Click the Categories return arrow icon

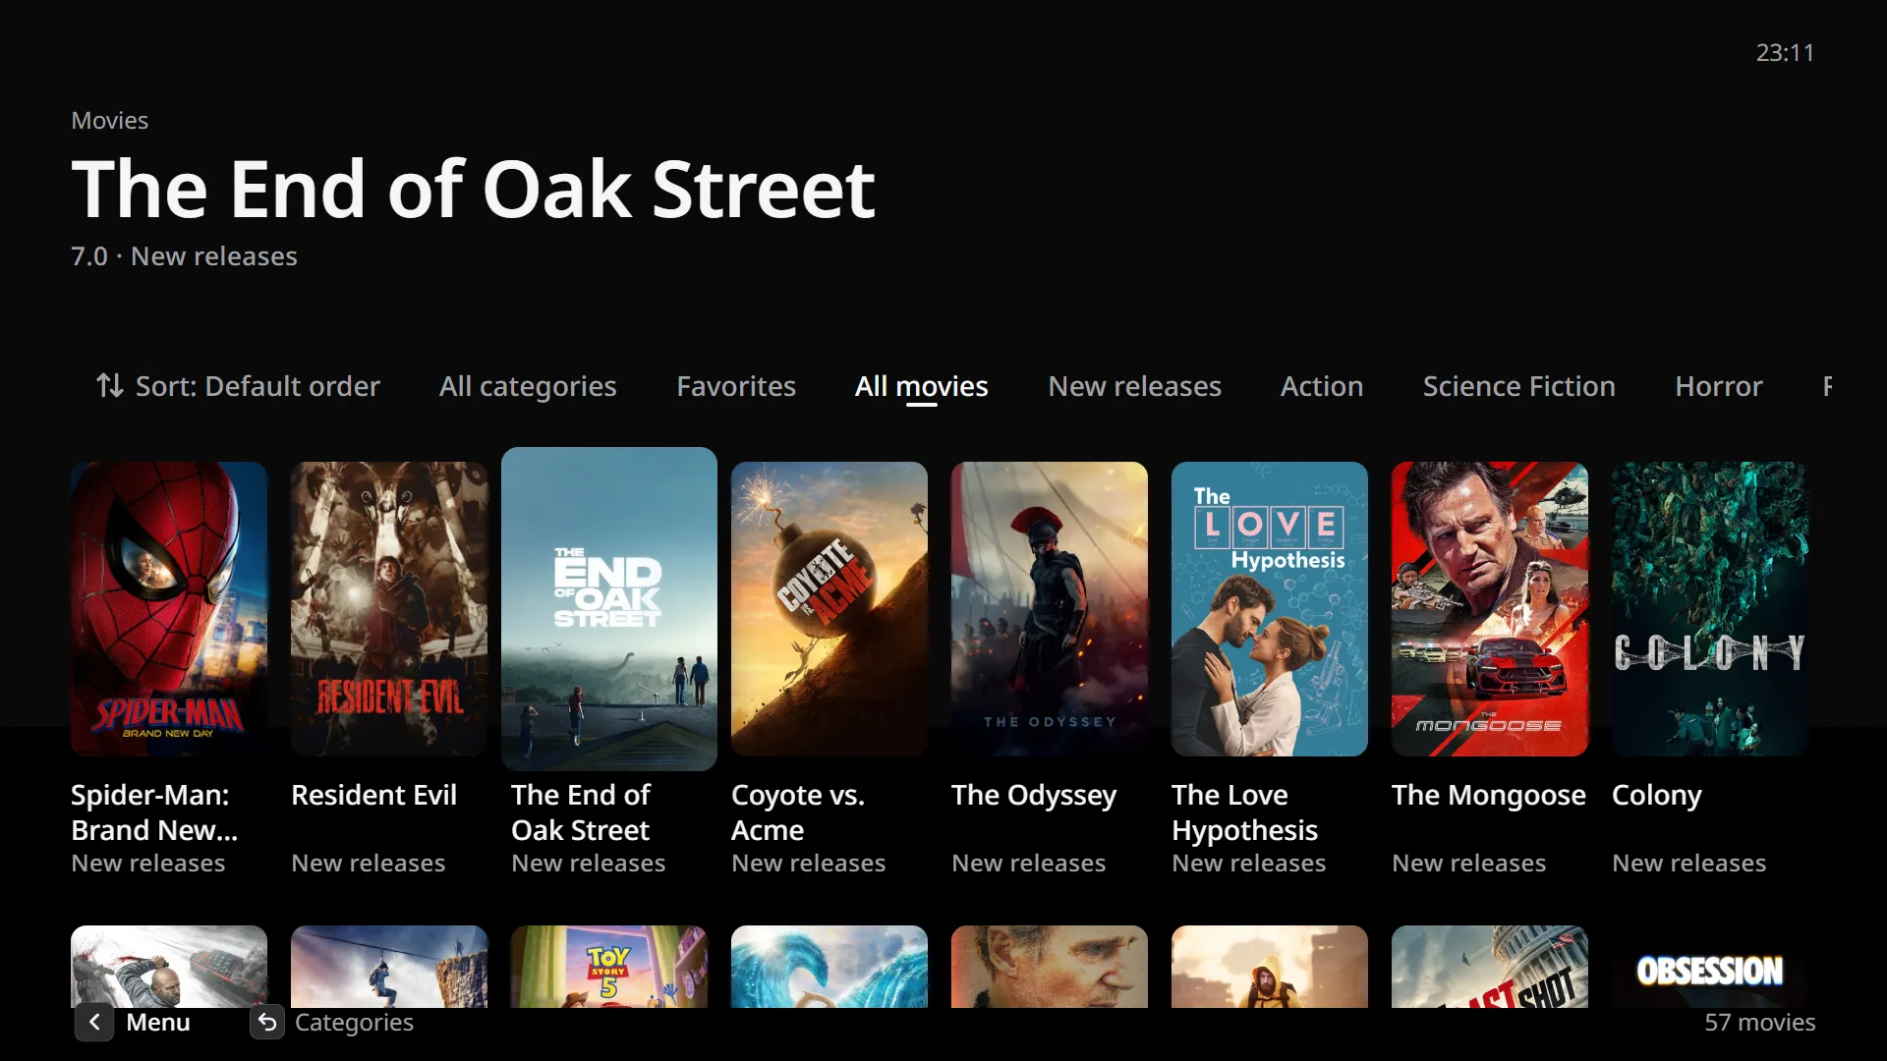[x=267, y=1023]
